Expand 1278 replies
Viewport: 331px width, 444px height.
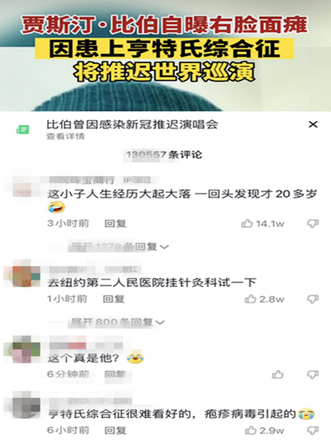[119, 247]
